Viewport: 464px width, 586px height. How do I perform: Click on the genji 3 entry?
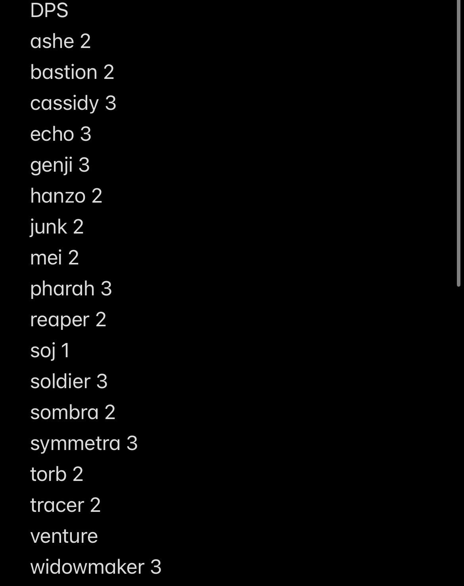60,165
